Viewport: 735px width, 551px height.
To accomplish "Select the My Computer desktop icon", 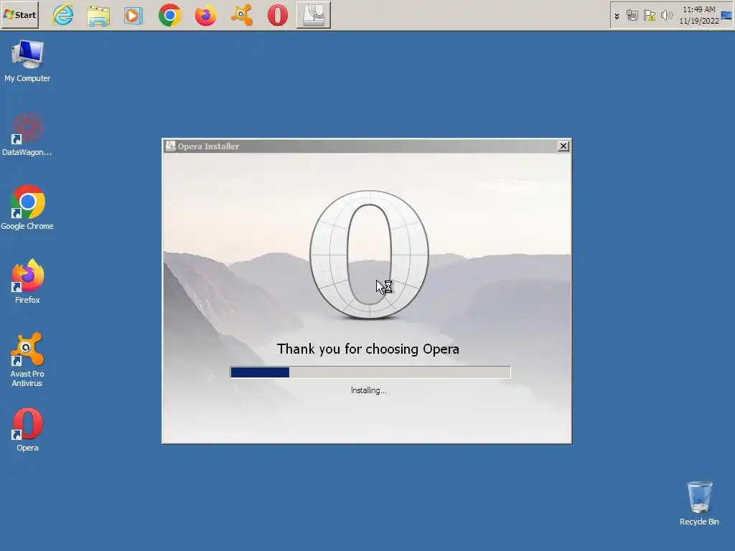I will [x=27, y=62].
